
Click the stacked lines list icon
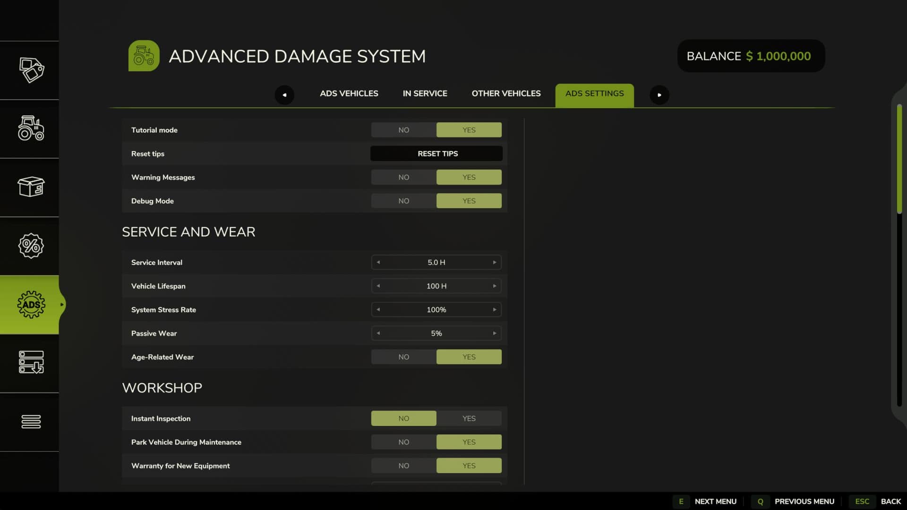[x=31, y=421]
